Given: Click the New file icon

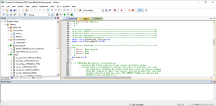Looking at the screenshot, I should (x=3, y=10).
